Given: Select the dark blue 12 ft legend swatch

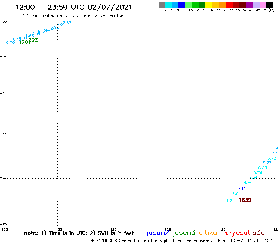Looking at the screenshot, I should tap(182, 5).
